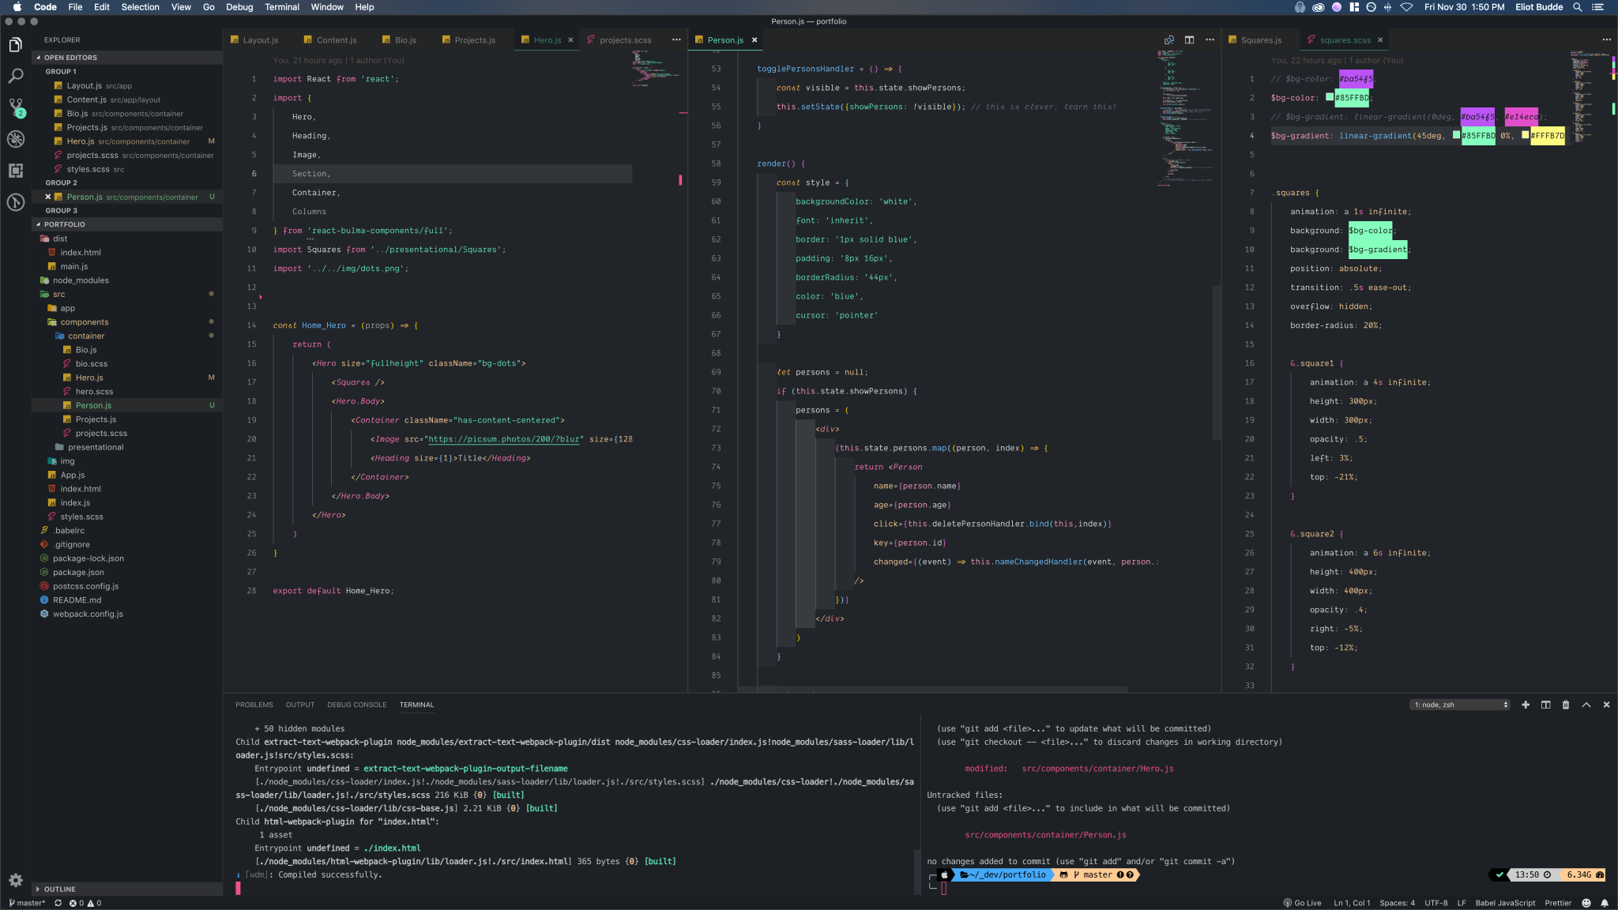Screen dimensions: 1618x910
Task: Click #85FFBD swatch on $bg-color line
Action: click(x=1329, y=97)
